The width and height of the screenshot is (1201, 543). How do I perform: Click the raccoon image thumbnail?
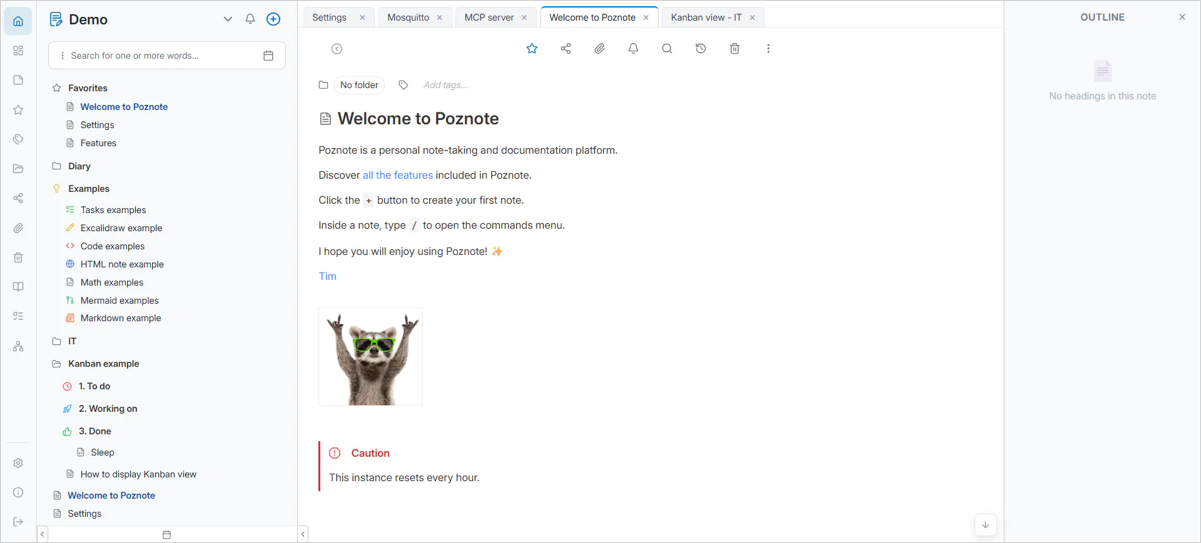coord(370,356)
